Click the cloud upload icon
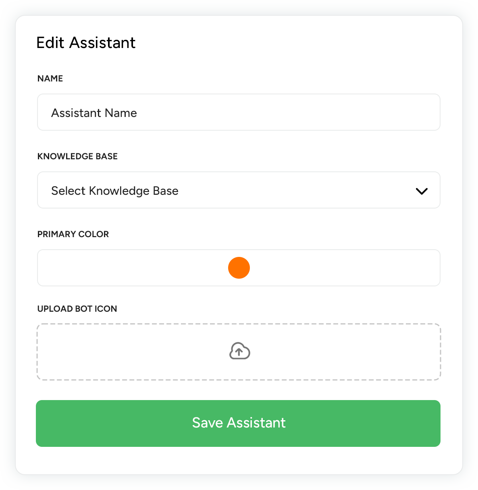This screenshot has width=478, height=490. tap(239, 351)
